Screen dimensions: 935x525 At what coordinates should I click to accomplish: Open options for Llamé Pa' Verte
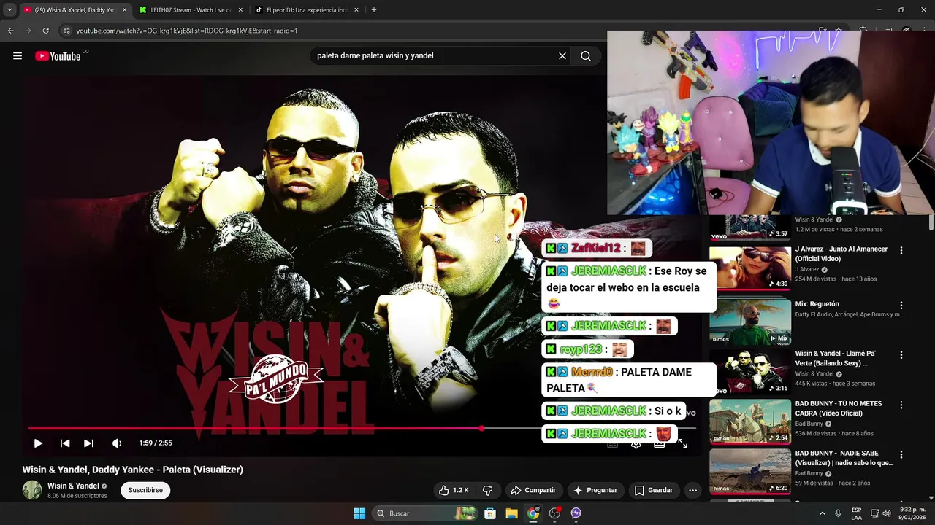901,355
